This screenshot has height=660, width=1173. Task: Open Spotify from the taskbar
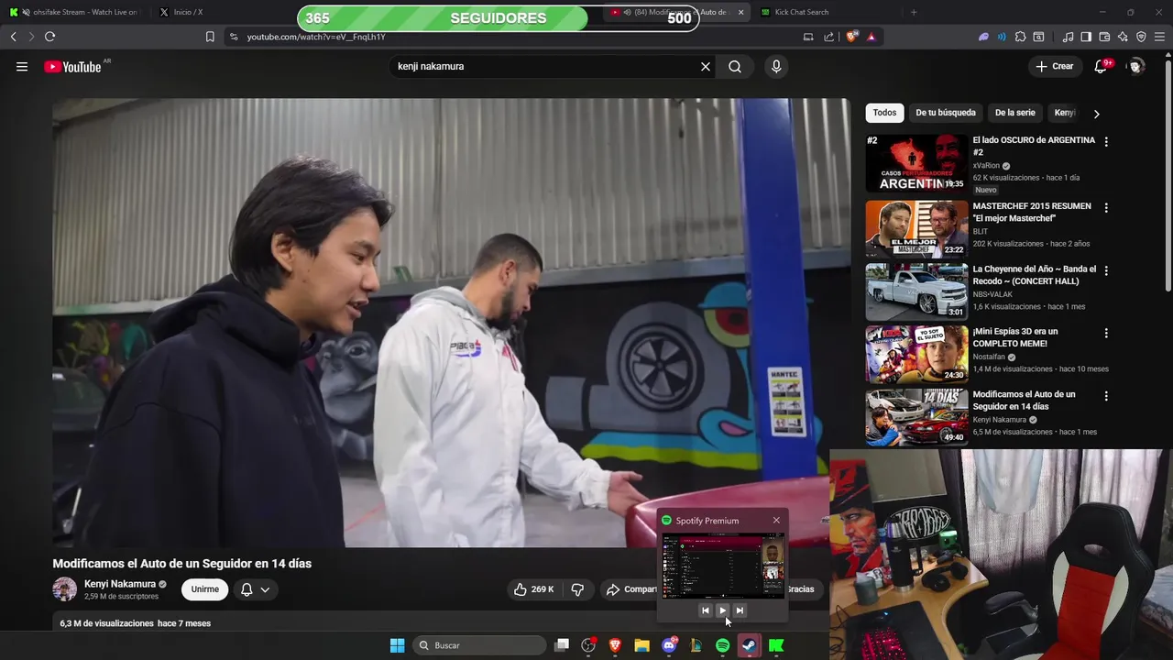pyautogui.click(x=722, y=645)
